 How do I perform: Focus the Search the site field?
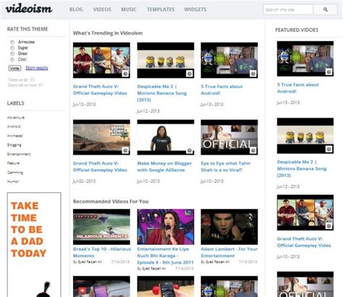tap(288, 9)
